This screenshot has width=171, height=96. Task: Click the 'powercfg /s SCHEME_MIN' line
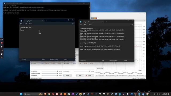(x=88, y=43)
